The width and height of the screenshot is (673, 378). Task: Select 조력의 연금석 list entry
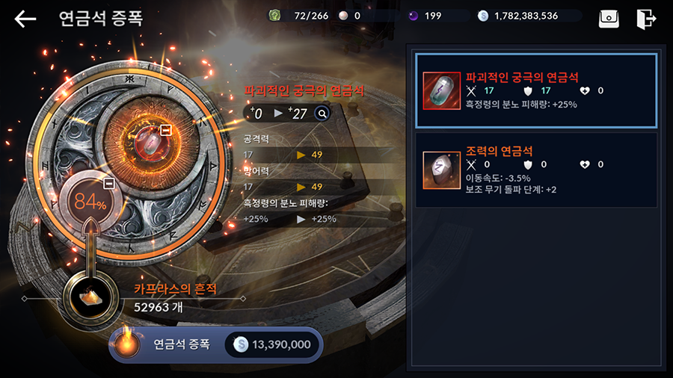click(536, 170)
